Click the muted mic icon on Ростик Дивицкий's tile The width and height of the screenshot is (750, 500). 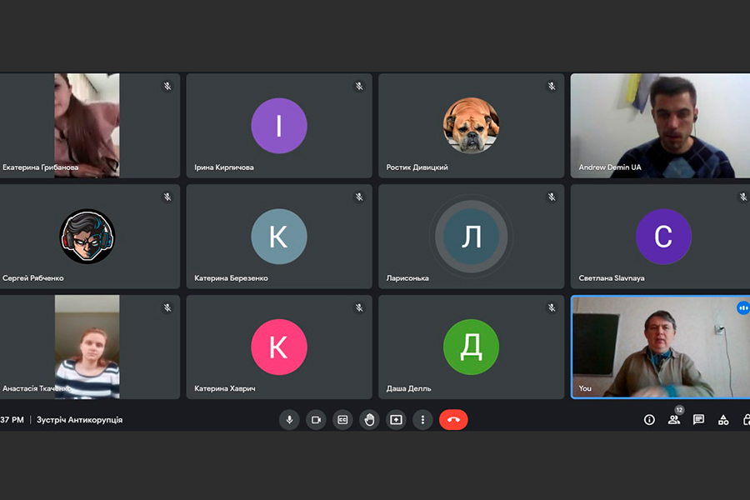click(x=552, y=86)
